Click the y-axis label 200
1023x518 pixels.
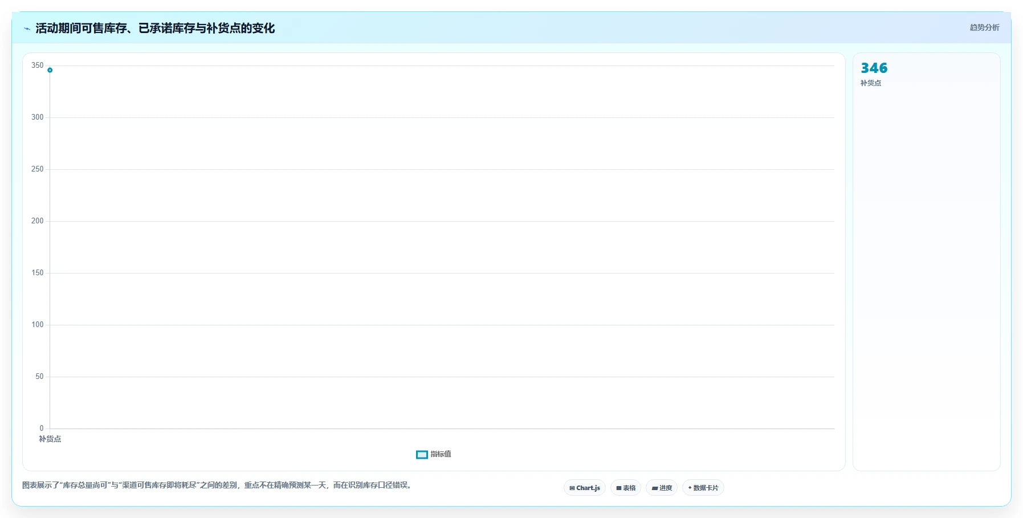tap(38, 221)
